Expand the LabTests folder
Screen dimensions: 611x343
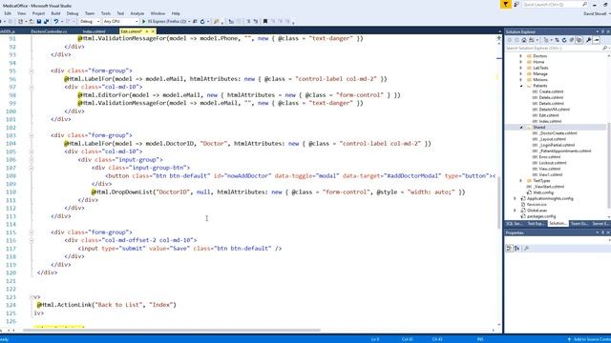521,68
